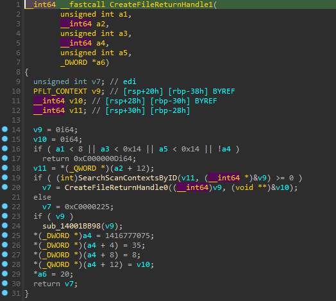The image size is (336, 301).
Task: Toggle breakpoint dot on line 14
Action: [4, 129]
